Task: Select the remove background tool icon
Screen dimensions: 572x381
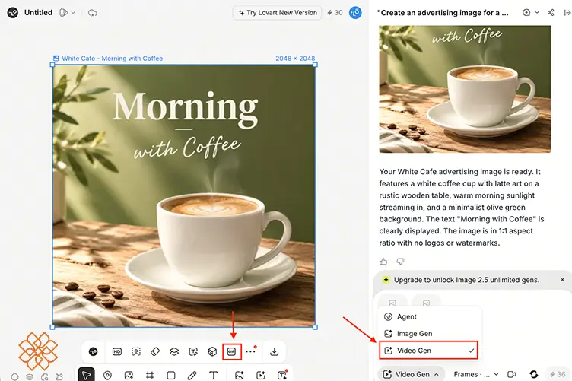Action: 136,352
